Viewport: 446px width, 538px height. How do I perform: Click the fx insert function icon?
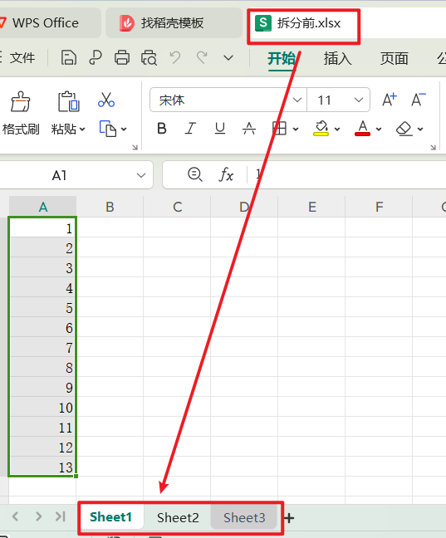(226, 174)
